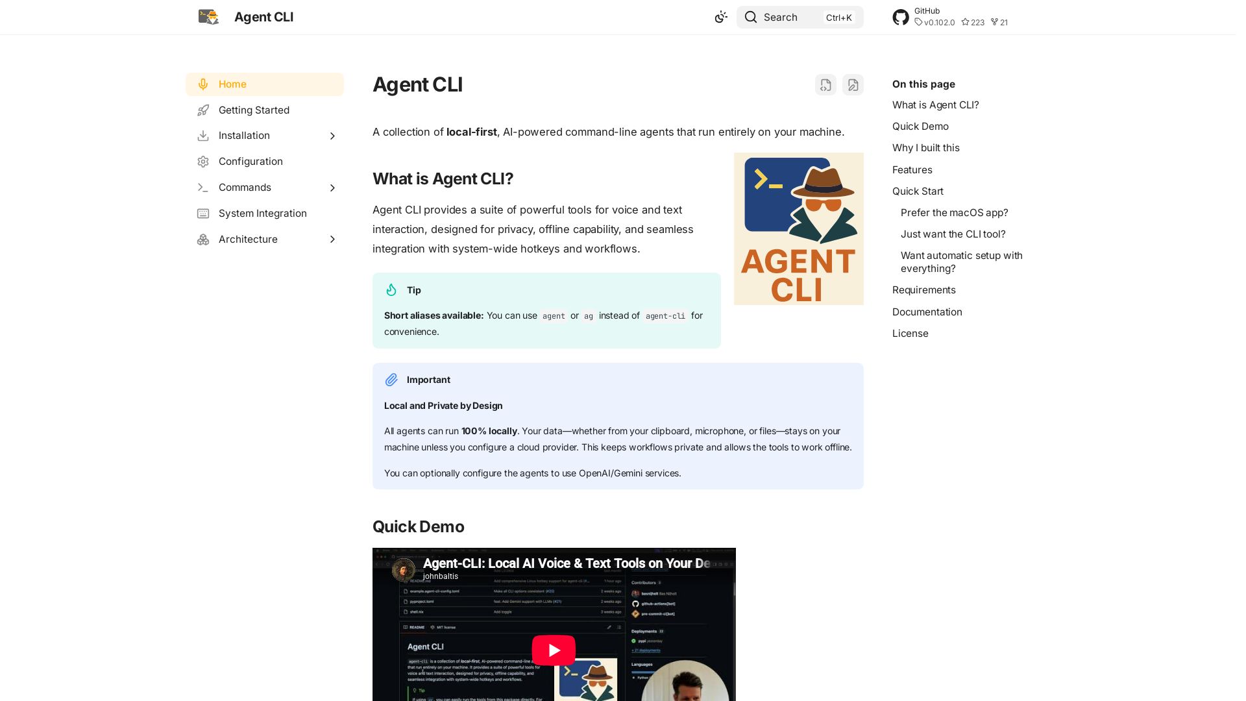Screen dimensions: 1246x701
Task: Click the download icon beside Installation
Action: (203, 136)
